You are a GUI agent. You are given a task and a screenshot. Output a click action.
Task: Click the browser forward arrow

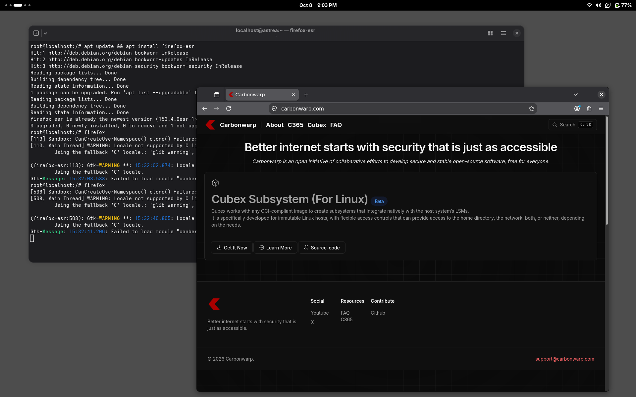coord(217,109)
